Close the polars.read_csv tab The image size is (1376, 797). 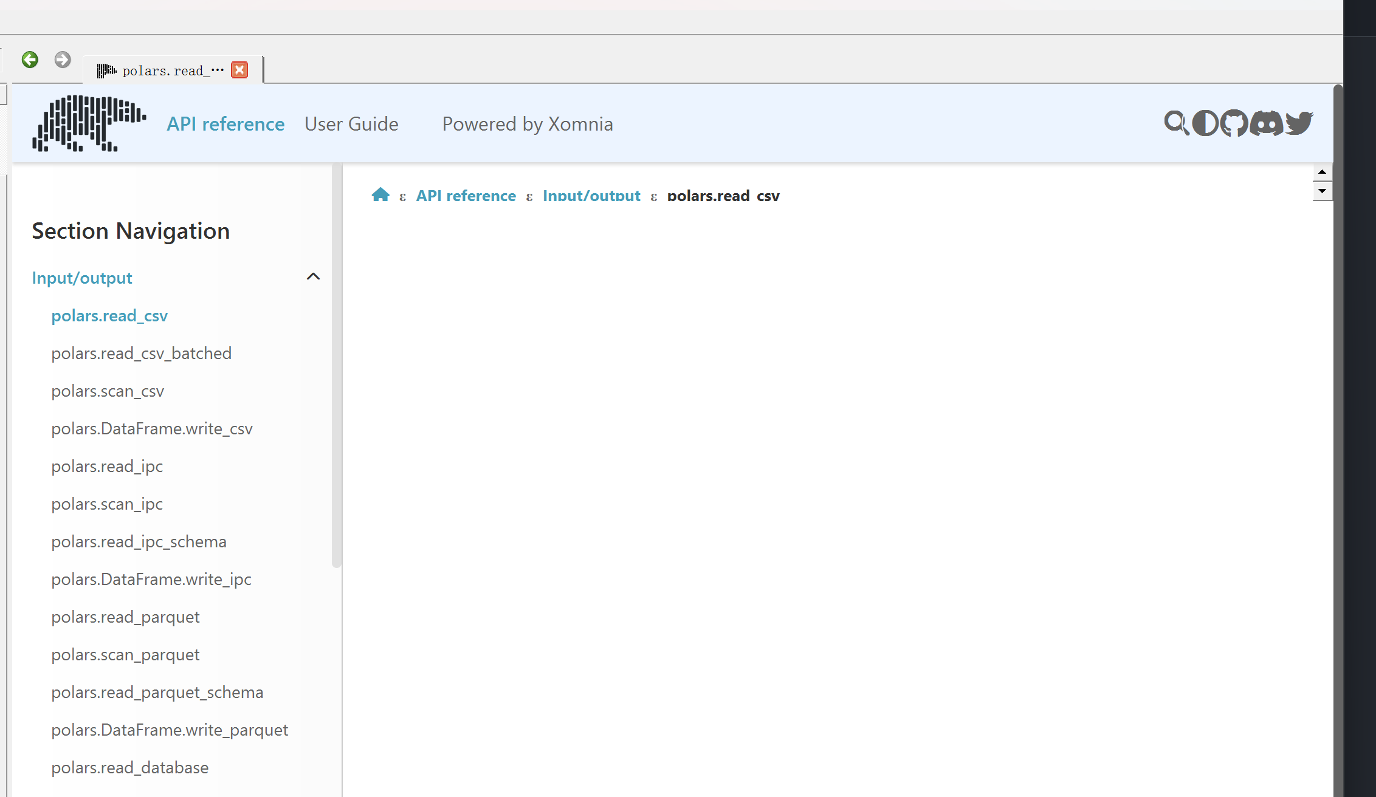pos(239,69)
